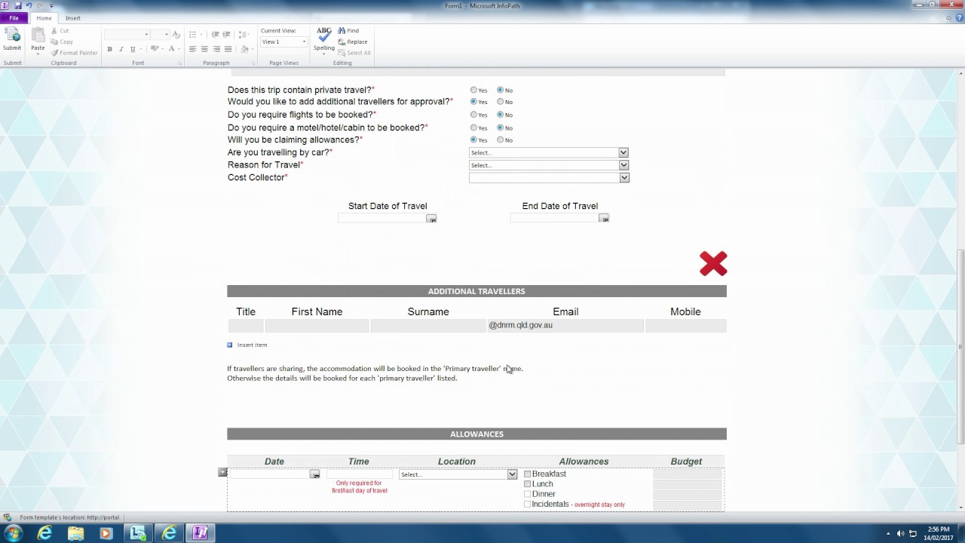
Task: Click the additional traveller Mobile field
Action: [685, 326]
